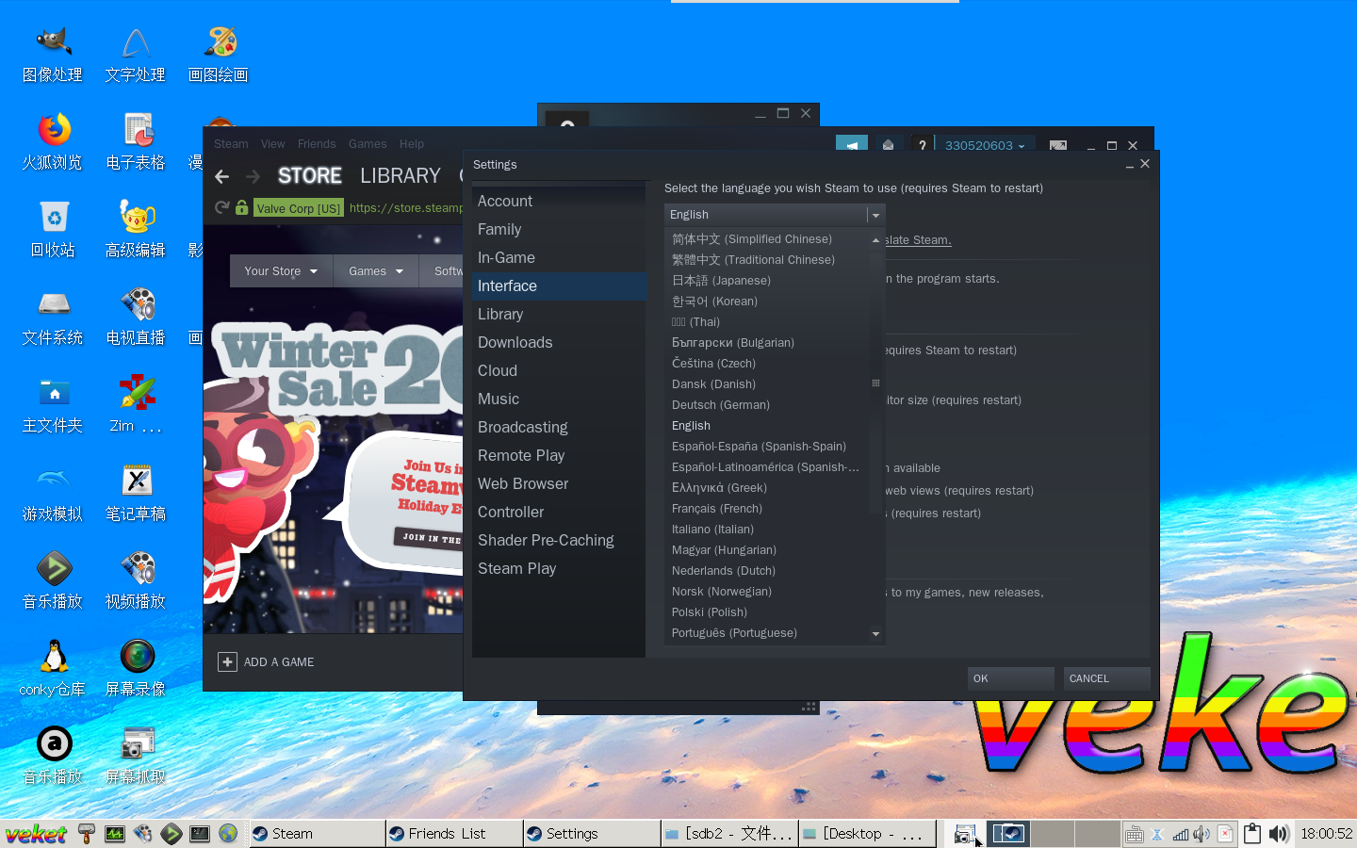
Task: Select Polski (Polish) language entry
Action: pyautogui.click(x=710, y=612)
